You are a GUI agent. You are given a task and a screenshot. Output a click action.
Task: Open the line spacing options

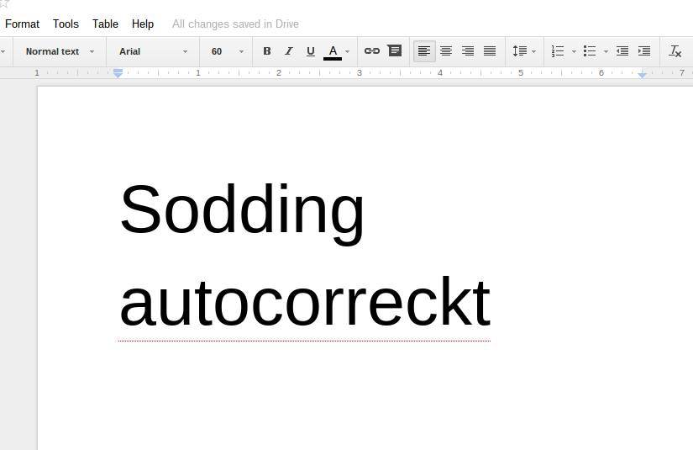coord(524,51)
